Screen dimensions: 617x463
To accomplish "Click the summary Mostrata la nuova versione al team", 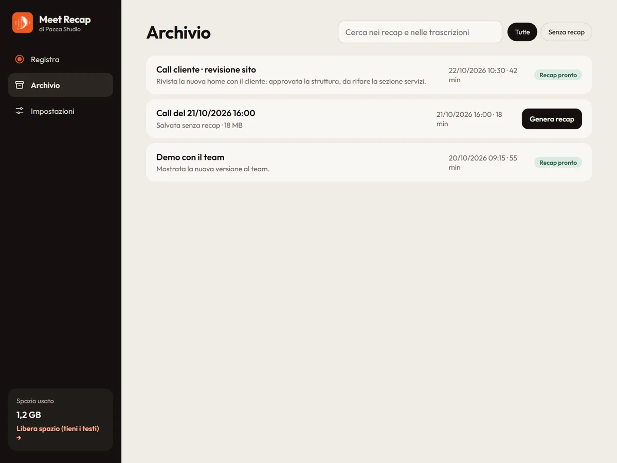I will (x=213, y=169).
